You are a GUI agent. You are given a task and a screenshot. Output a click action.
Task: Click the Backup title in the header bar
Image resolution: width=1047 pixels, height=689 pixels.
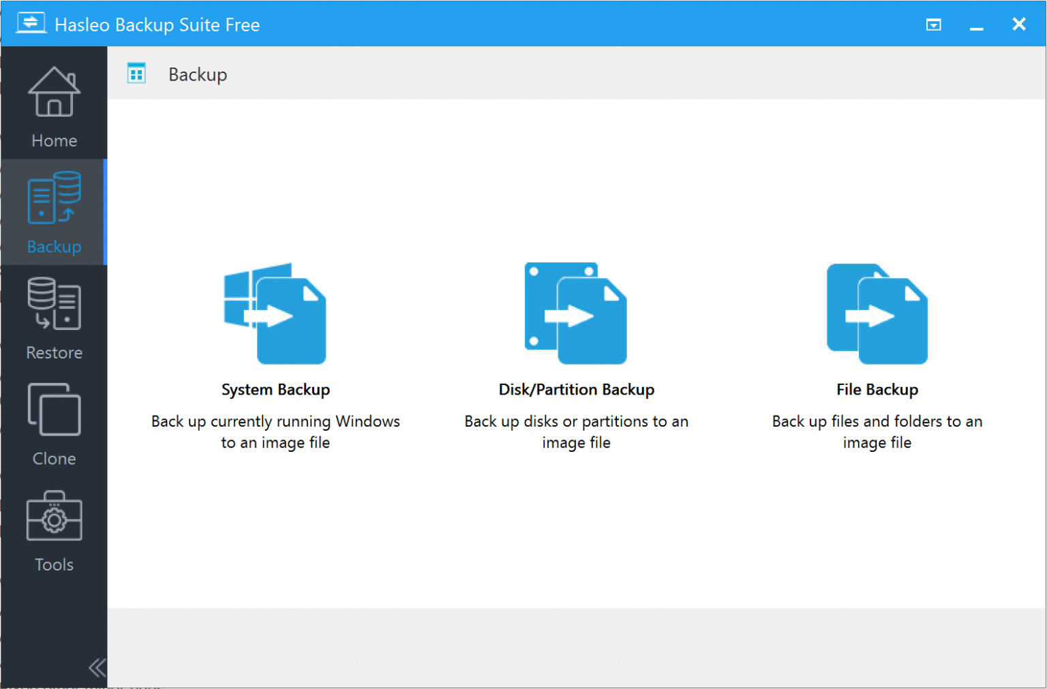(x=198, y=74)
